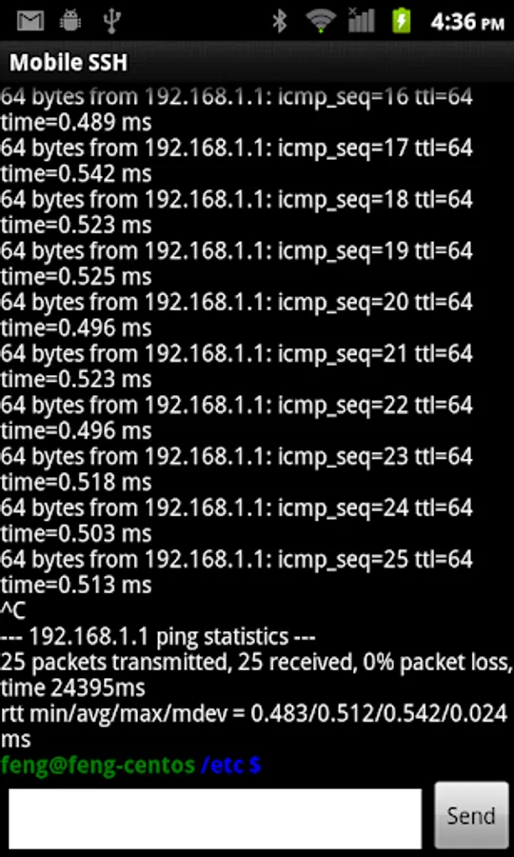Tap the 4:36 PM clock
Viewport: 514px width, 857px height.
click(467, 23)
